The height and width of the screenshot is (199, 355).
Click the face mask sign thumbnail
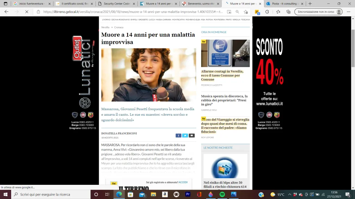tap(225, 53)
